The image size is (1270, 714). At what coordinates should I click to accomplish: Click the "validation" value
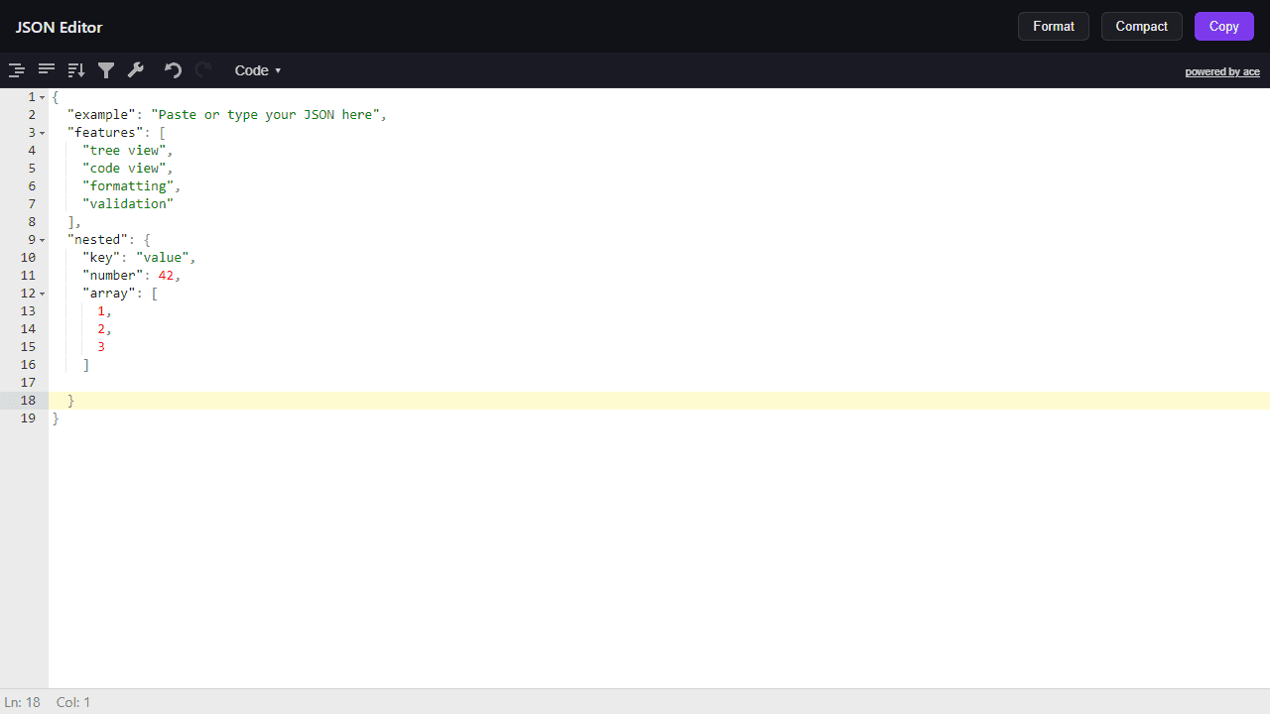pos(128,204)
